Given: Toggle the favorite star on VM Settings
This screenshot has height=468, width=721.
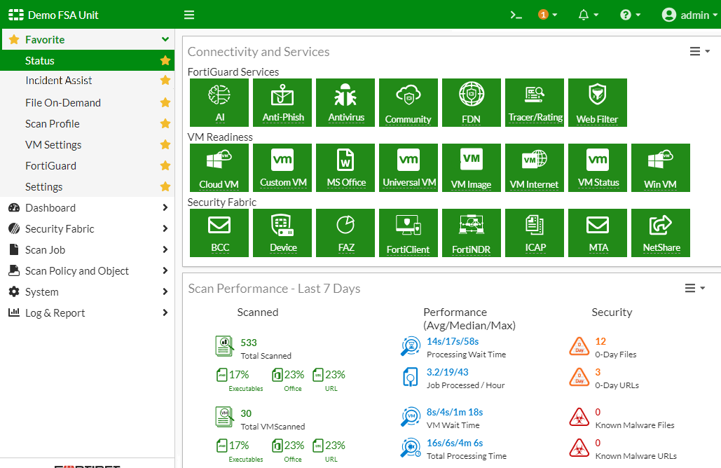Looking at the screenshot, I should pyautogui.click(x=165, y=144).
